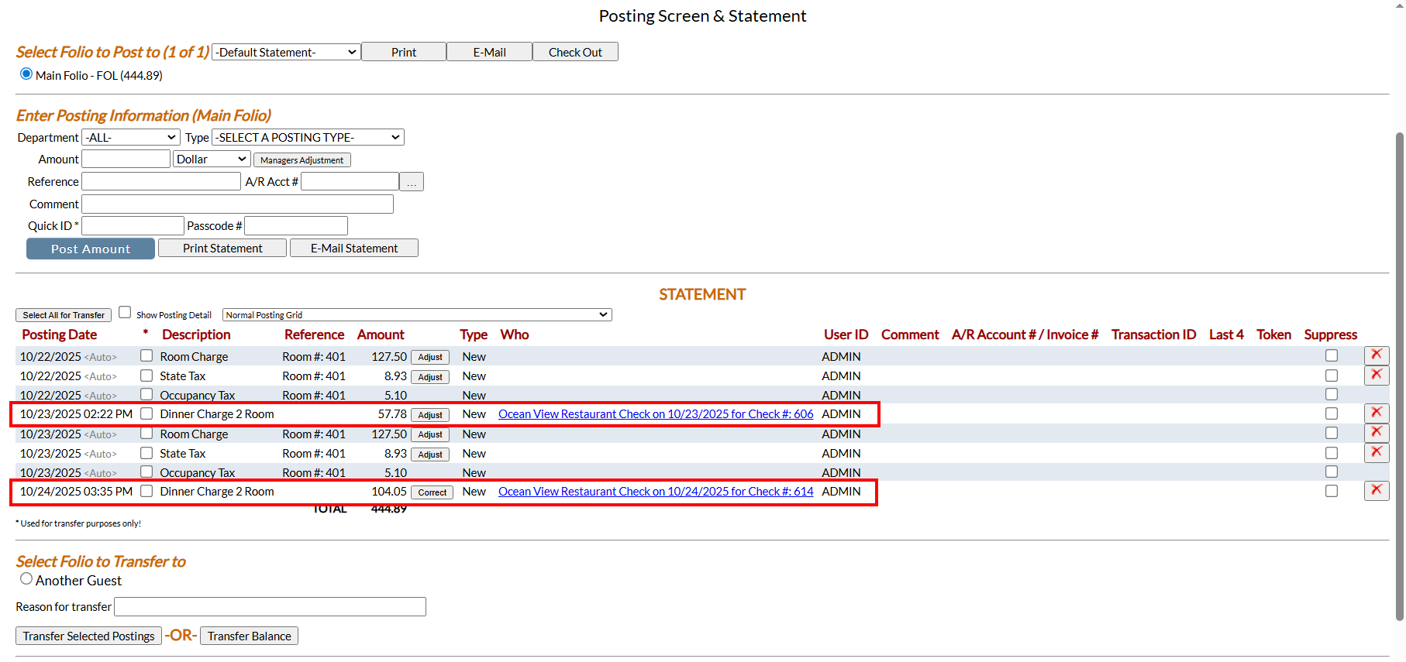
Task: Open the Default Statement dropdown
Action: [286, 52]
